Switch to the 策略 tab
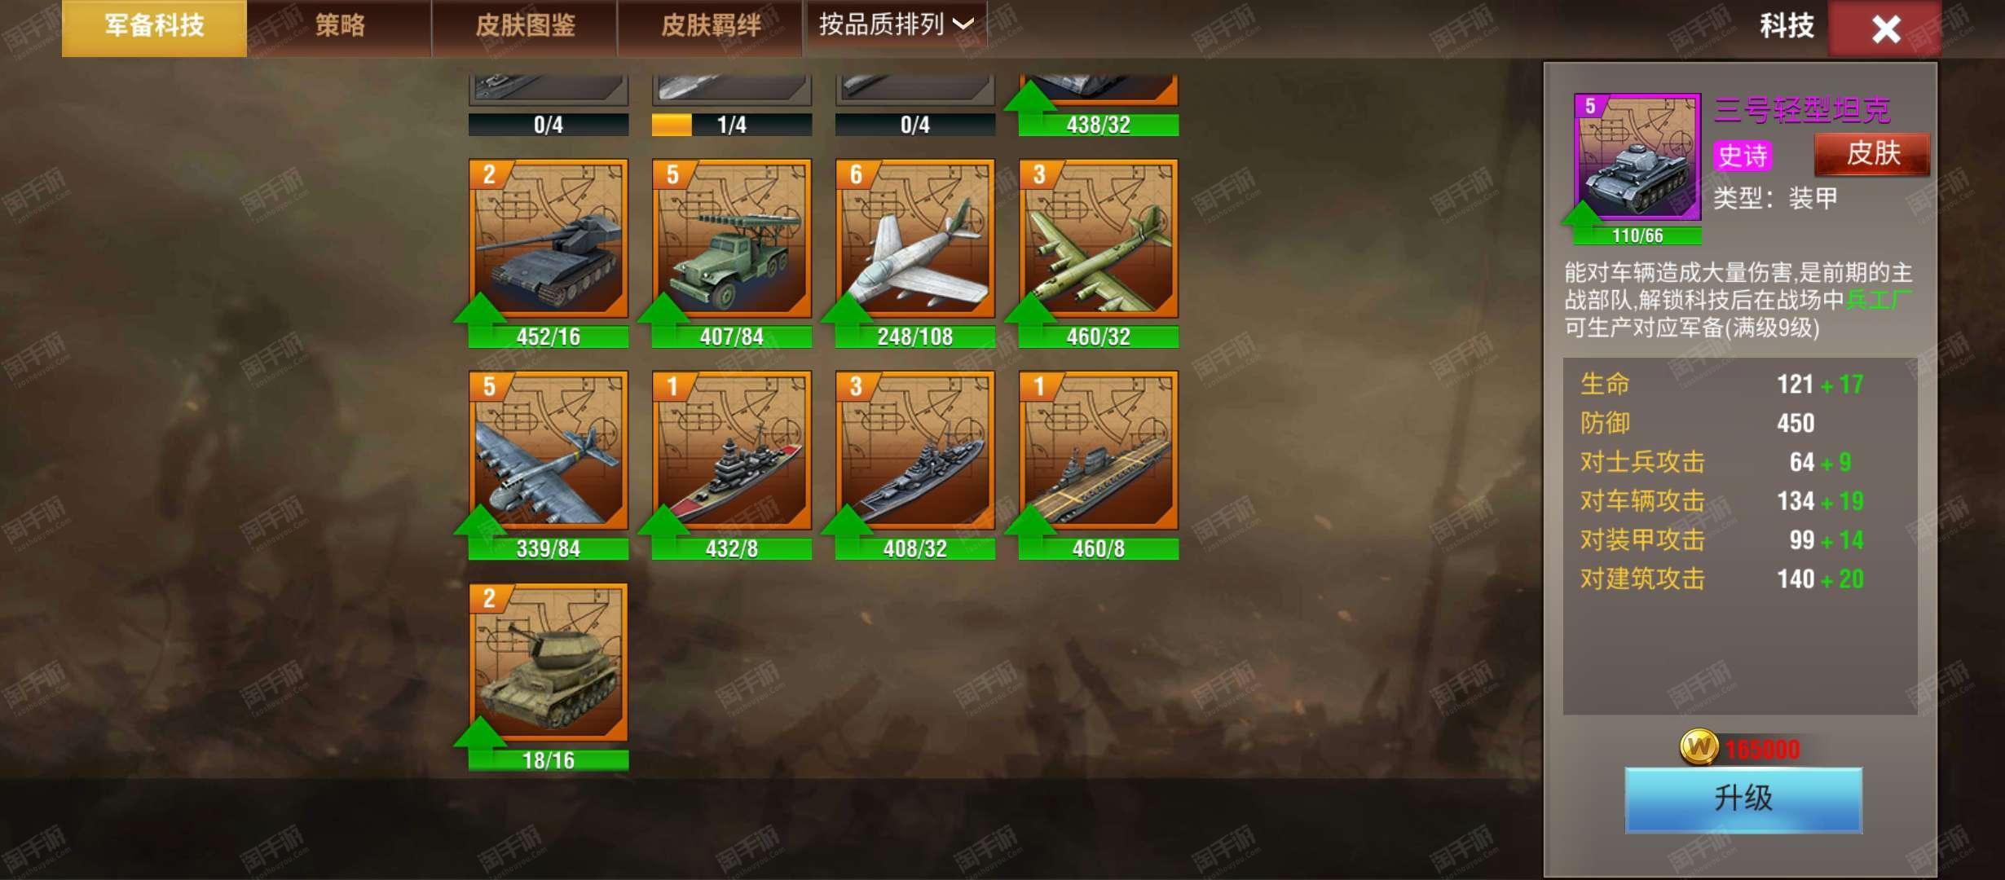2005x880 pixels. pyautogui.click(x=340, y=27)
